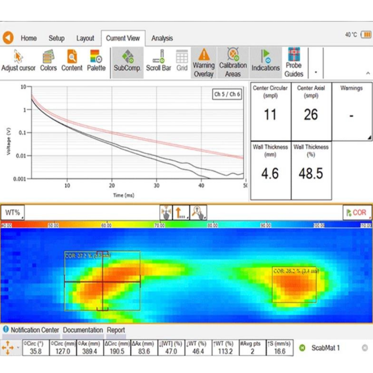
Task: Click the orange back arrow button
Action: click(8, 38)
